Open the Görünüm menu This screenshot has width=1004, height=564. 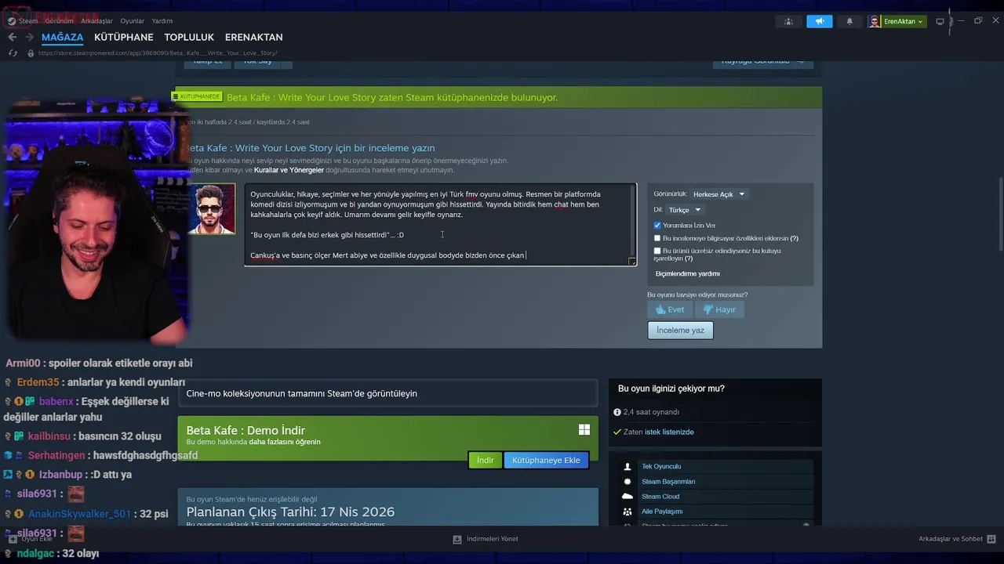59,21
